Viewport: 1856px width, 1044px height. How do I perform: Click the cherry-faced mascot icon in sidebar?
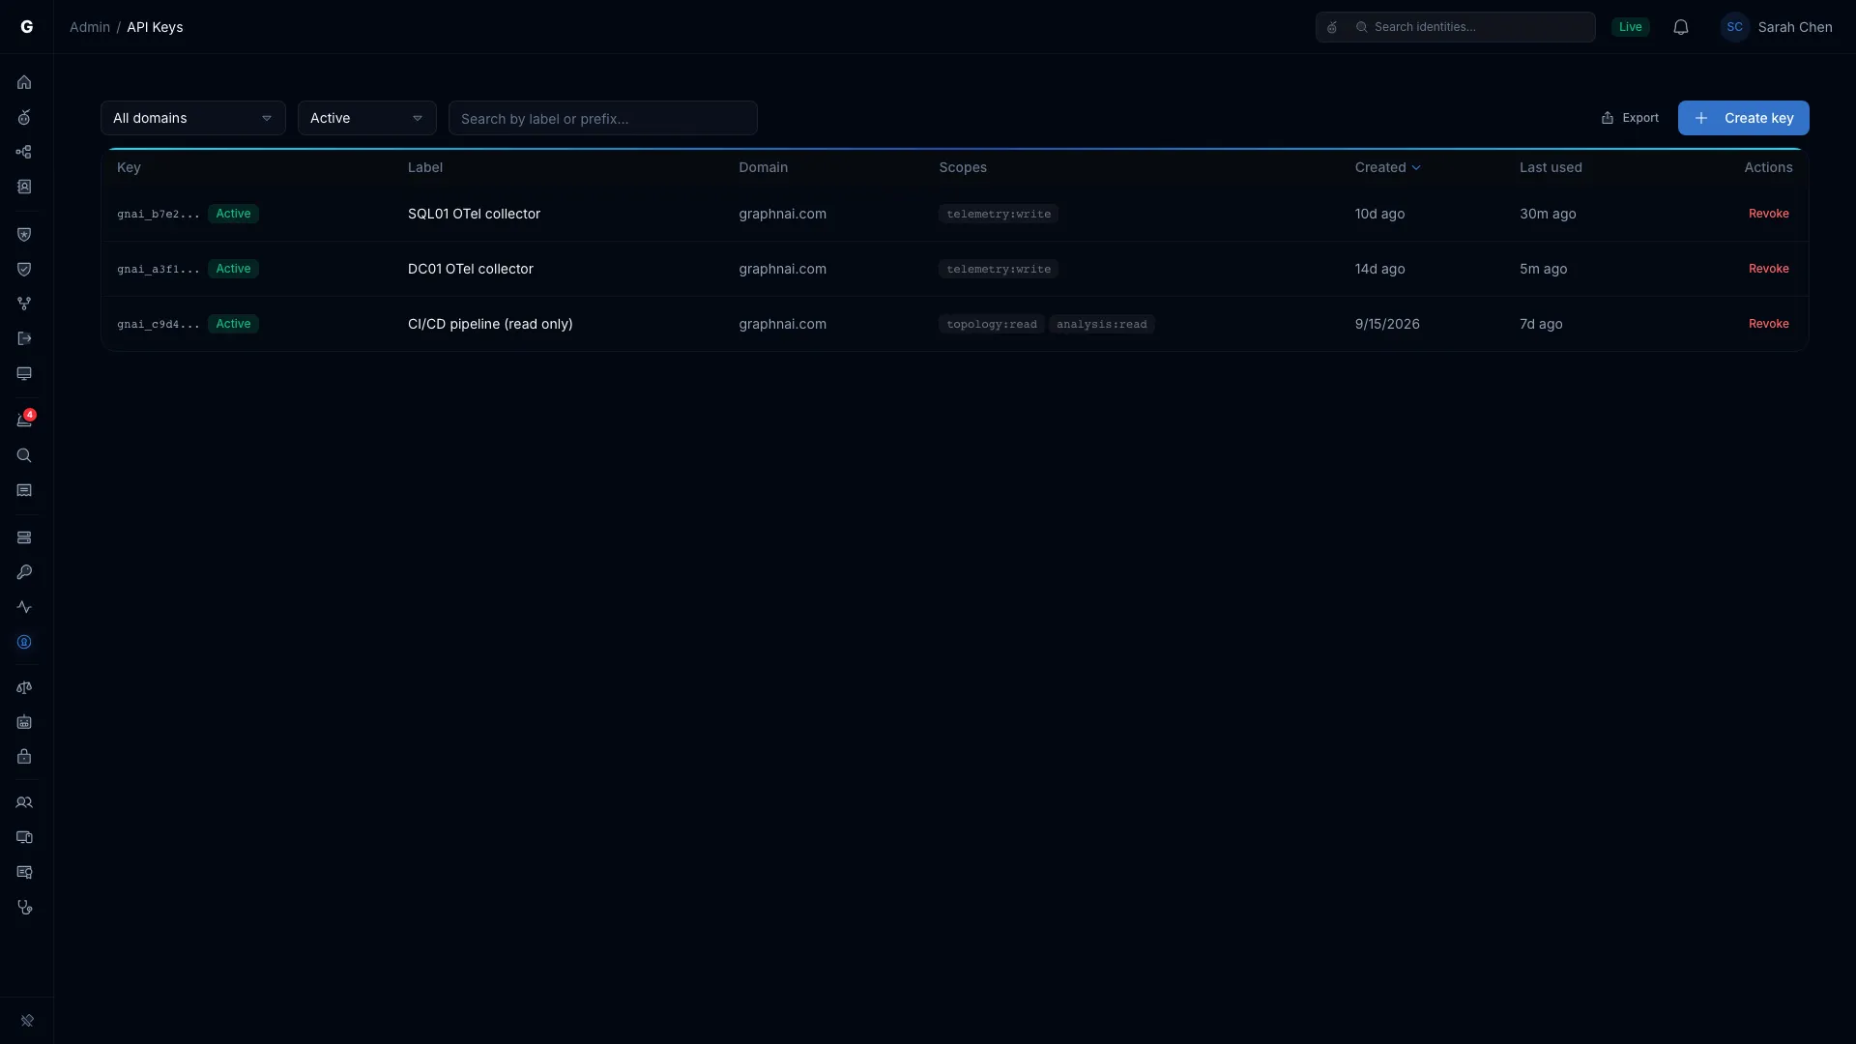(x=24, y=117)
